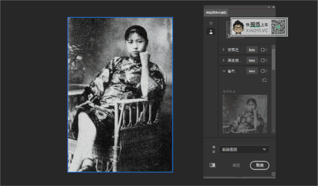The image size is (318, 186).
Task: Click the main old photo on canvas
Action: coord(120,95)
